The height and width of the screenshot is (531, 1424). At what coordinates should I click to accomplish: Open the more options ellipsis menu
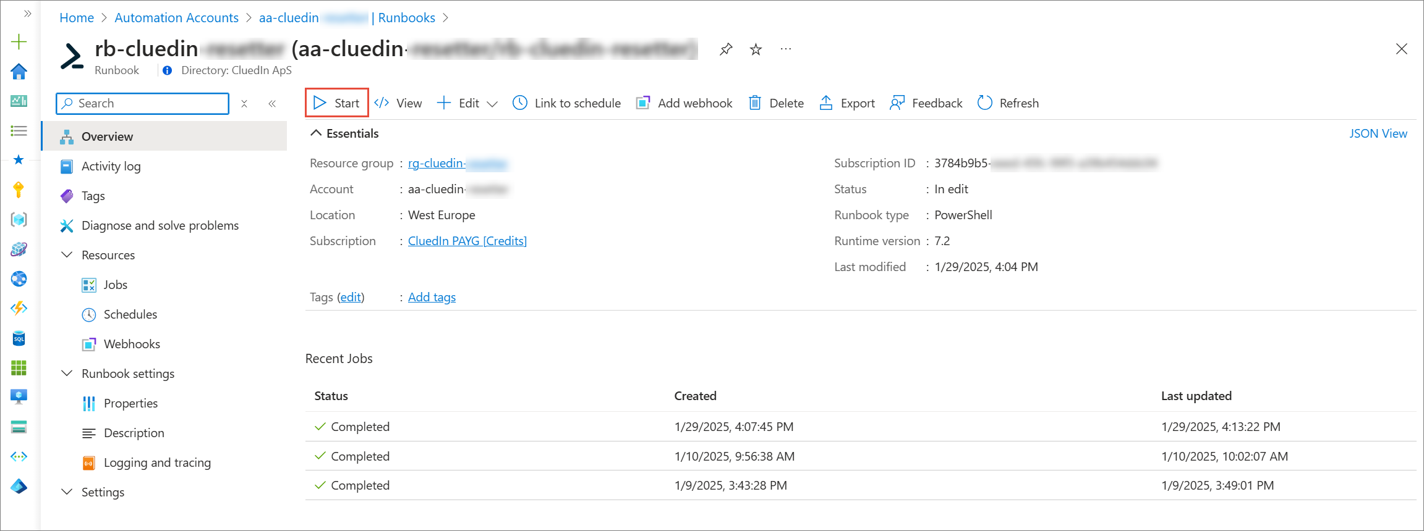click(x=785, y=49)
